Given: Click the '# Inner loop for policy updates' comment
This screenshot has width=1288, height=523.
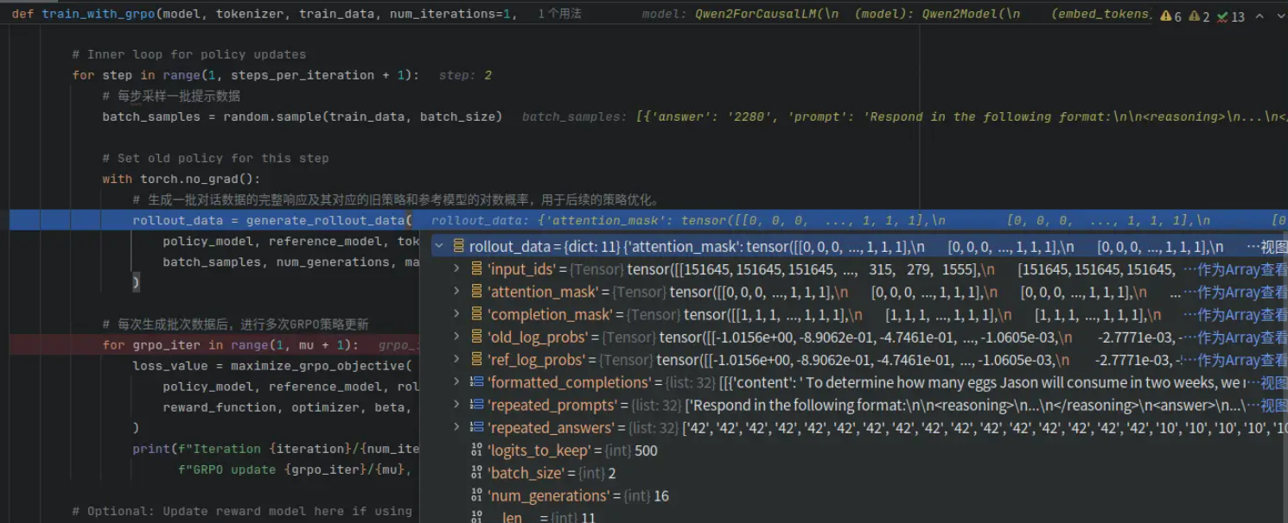Looking at the screenshot, I should (189, 54).
